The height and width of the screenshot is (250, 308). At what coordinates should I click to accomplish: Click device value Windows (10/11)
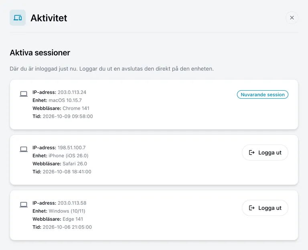[67, 211]
